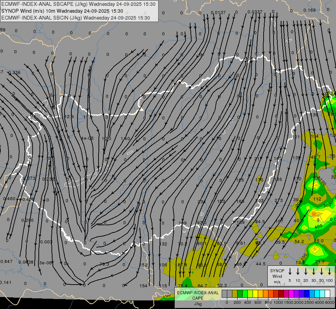The image size is (336, 309).
Task: Click the map value '44.5'
Action: 260,264
